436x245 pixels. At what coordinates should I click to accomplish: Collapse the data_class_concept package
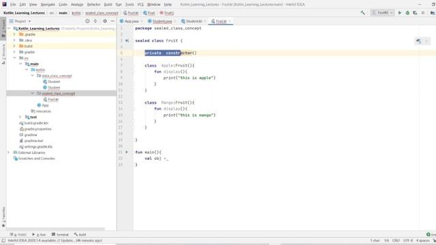pyautogui.click(x=32, y=76)
